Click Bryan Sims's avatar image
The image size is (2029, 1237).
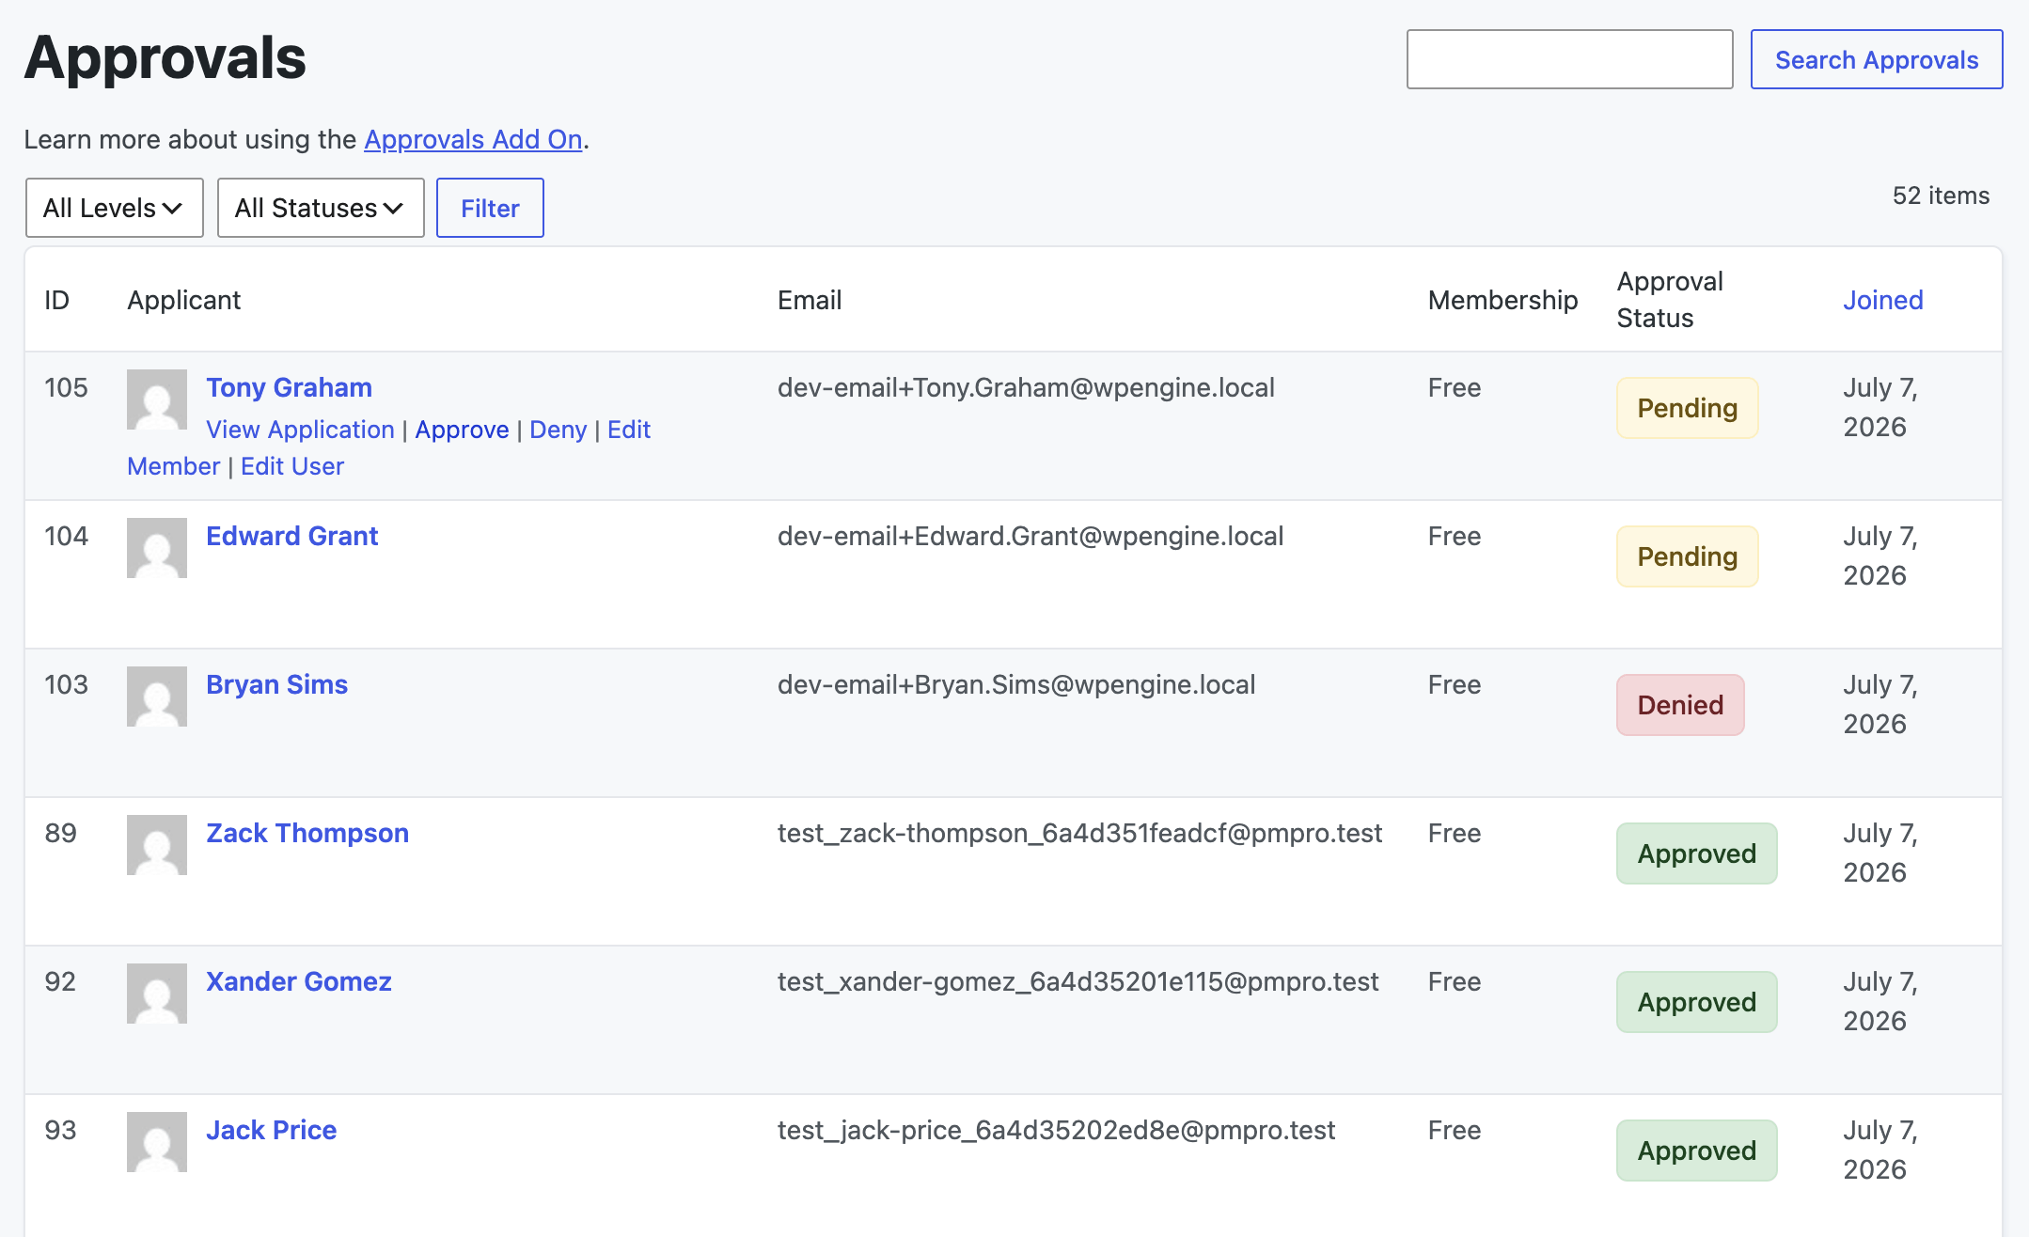[157, 697]
